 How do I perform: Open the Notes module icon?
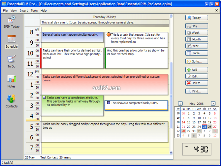[12, 81]
